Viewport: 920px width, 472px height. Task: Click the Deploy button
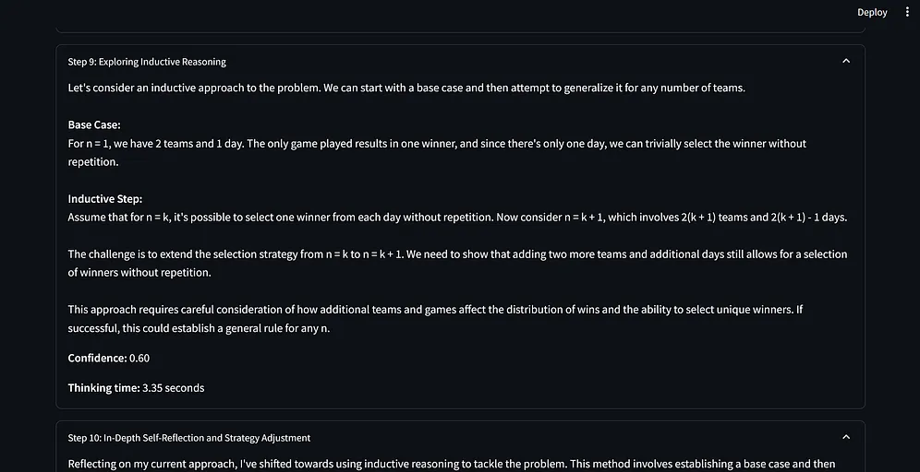[x=871, y=12]
